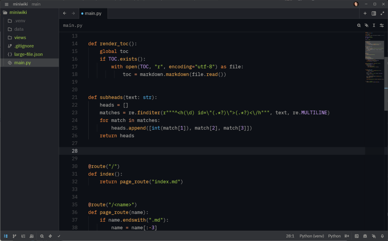The height and width of the screenshot is (241, 388).
Task: Open the Python (venv) toolchain selector
Action: (x=311, y=236)
